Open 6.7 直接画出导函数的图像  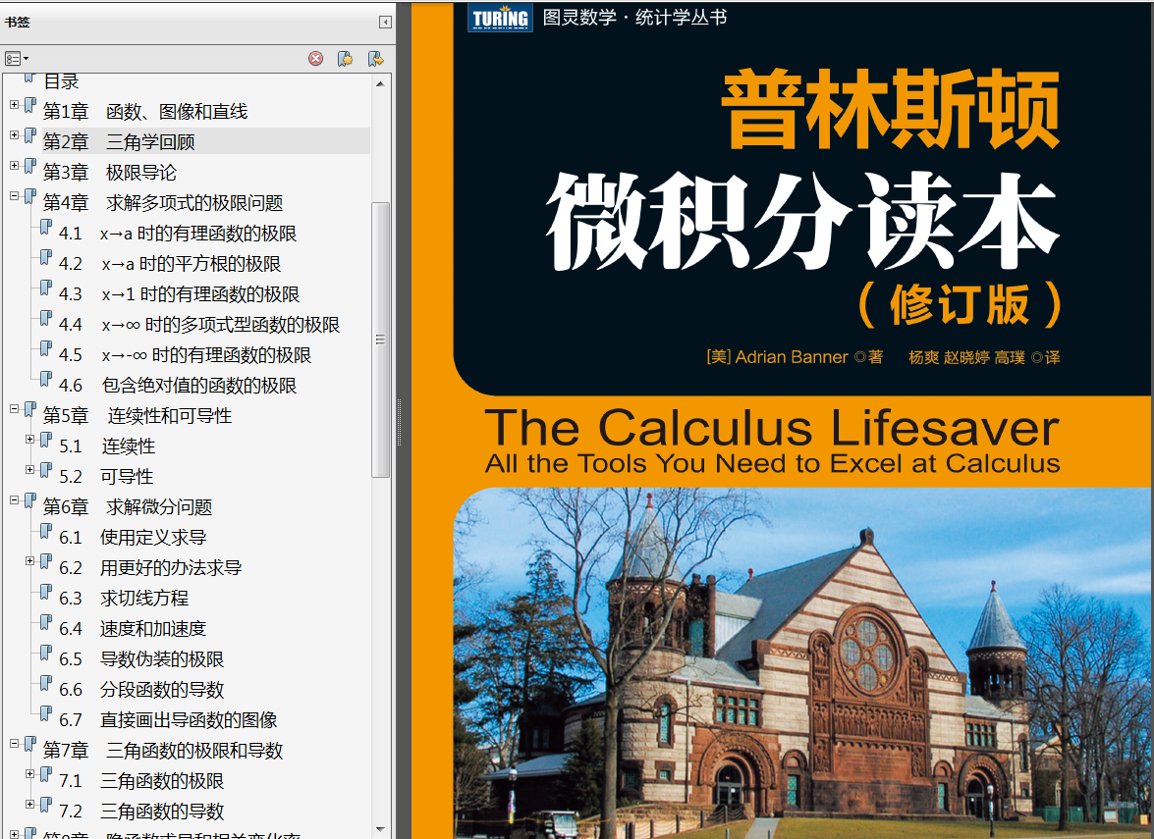168,720
